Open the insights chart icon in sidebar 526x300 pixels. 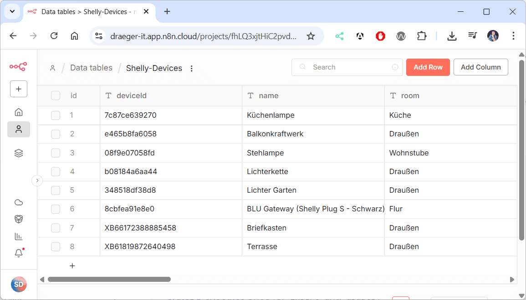coord(19,236)
